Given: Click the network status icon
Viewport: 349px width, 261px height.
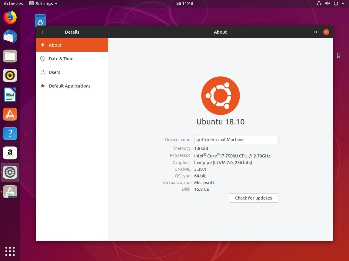Looking at the screenshot, I should [319, 3].
